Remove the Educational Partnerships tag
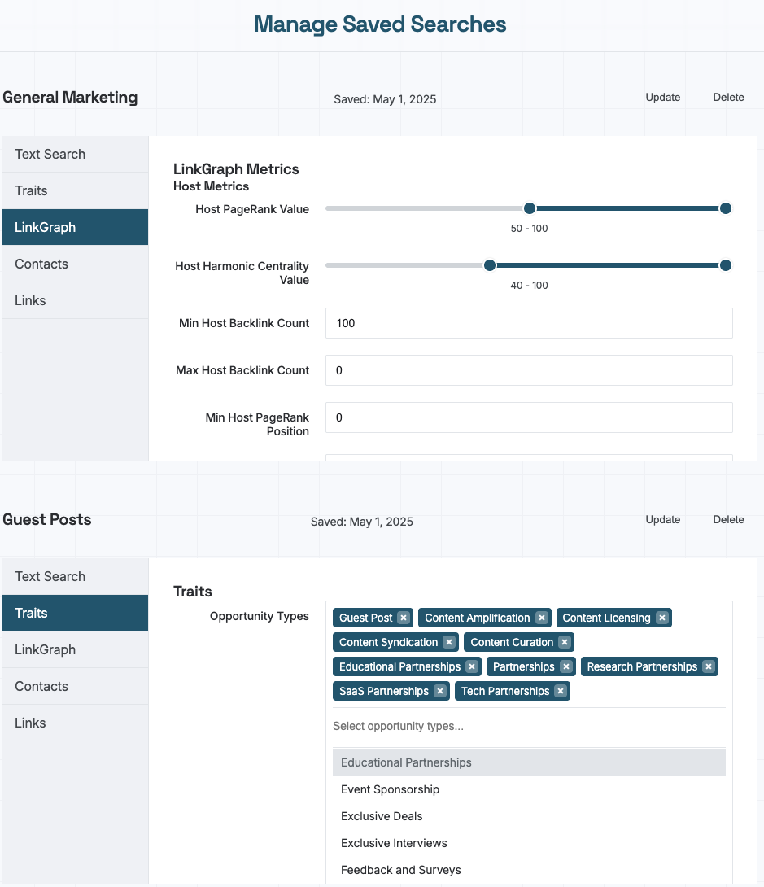The height and width of the screenshot is (887, 764). [x=472, y=666]
